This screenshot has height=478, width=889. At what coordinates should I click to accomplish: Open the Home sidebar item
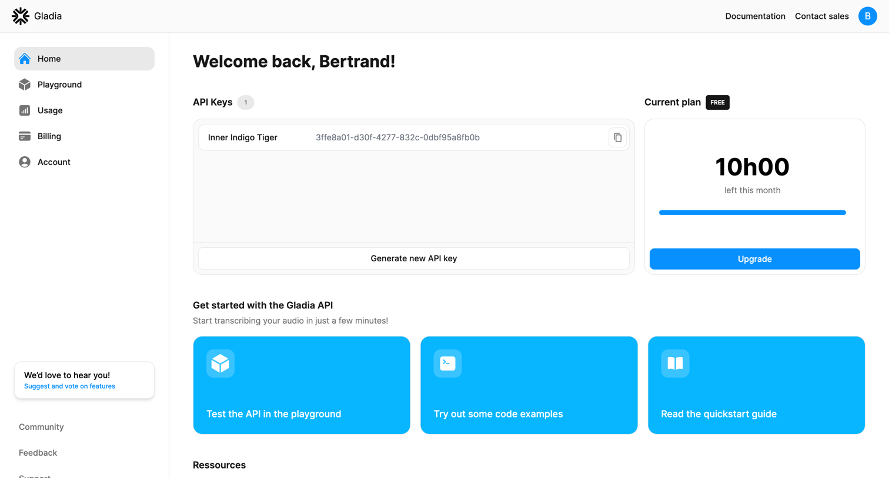tap(84, 59)
